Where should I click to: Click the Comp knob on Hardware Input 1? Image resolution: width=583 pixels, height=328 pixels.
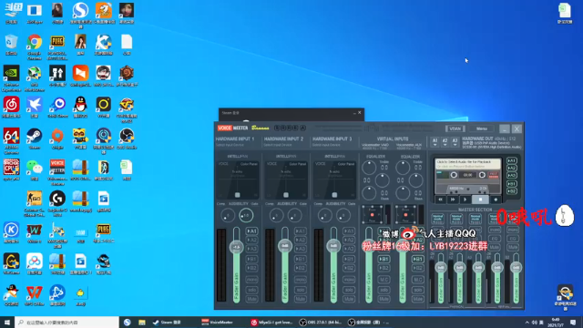coord(228,215)
